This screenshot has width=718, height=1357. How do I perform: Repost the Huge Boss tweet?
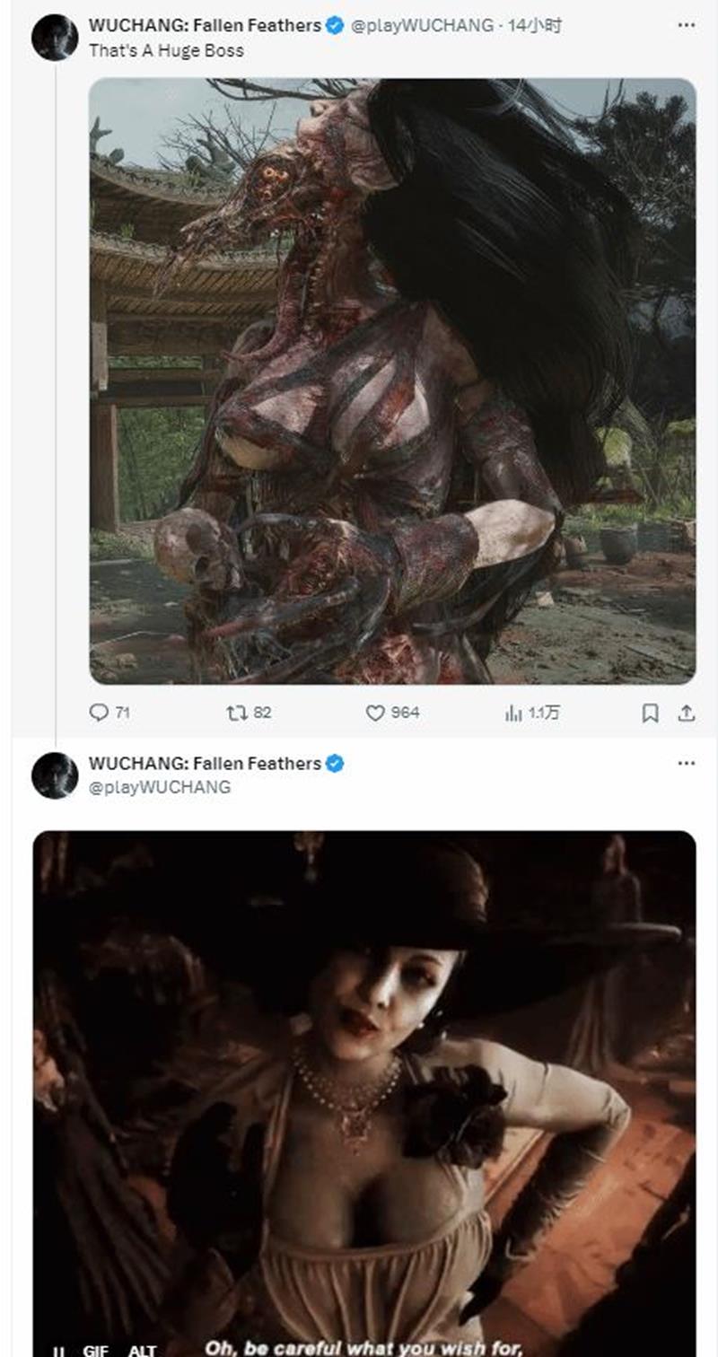click(x=237, y=713)
